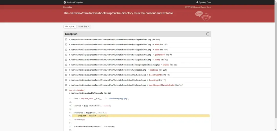Switch to the Stack Trace tab

pos(84,27)
